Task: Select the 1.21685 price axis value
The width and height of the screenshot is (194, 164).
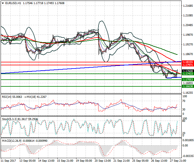Action: coord(188,6)
